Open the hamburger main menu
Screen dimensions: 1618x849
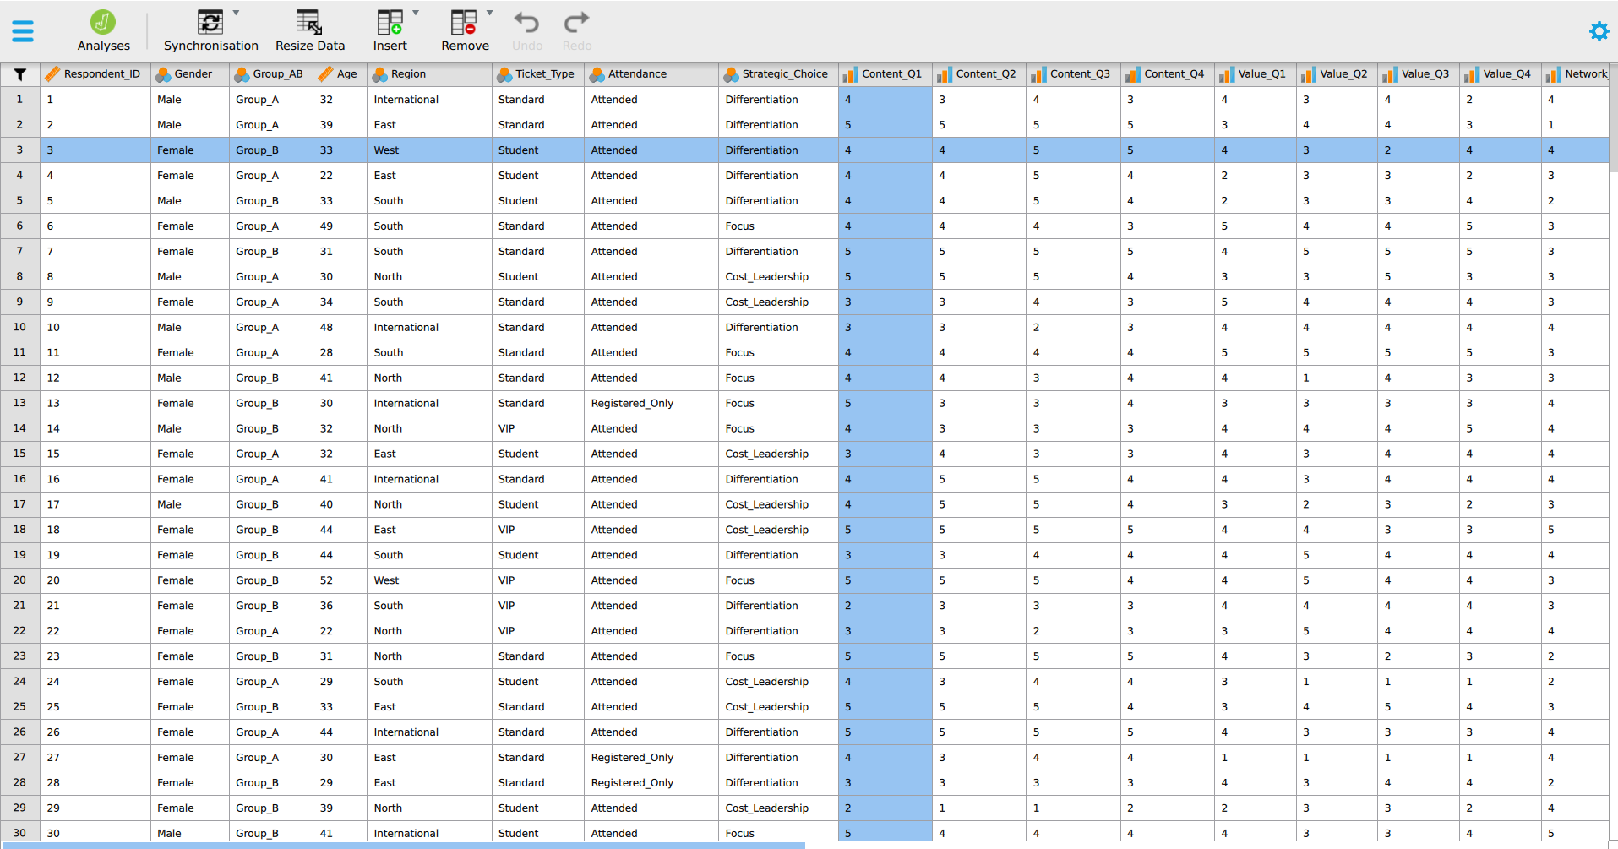(23, 31)
